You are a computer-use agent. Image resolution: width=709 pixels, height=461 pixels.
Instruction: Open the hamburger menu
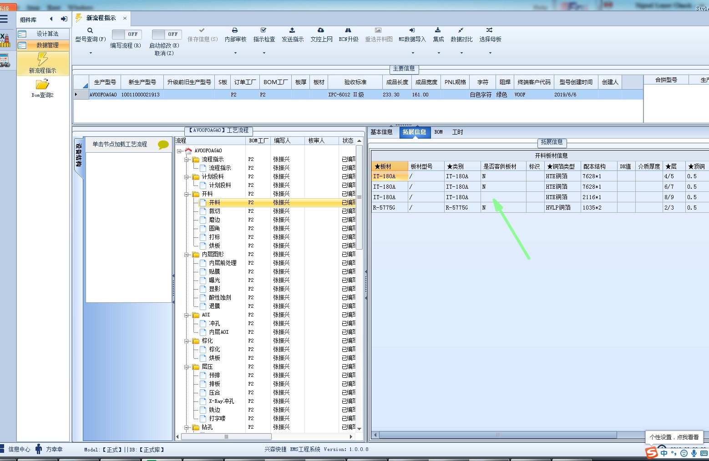[x=4, y=19]
